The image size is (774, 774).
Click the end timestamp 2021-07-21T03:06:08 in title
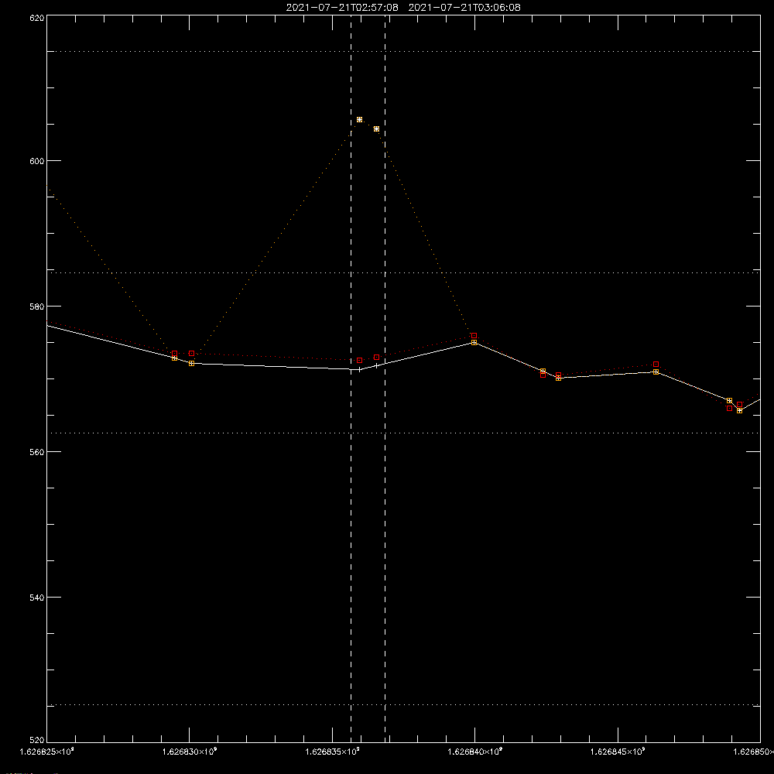click(x=464, y=8)
